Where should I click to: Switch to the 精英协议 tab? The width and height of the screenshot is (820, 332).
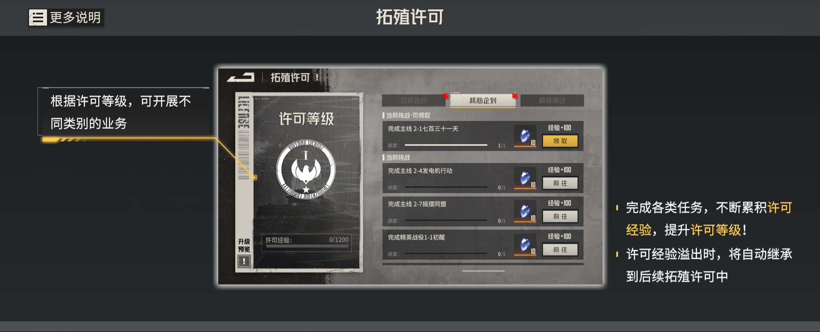coord(552,101)
